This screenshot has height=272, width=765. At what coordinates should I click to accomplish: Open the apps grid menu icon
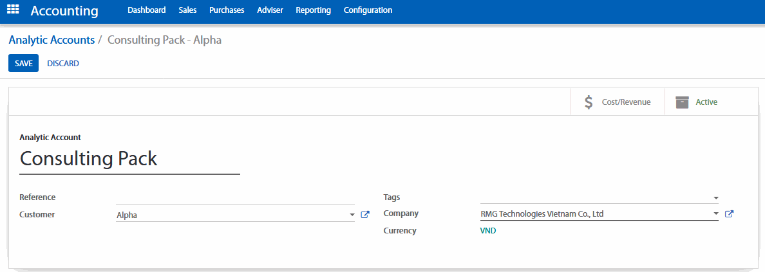(x=13, y=10)
